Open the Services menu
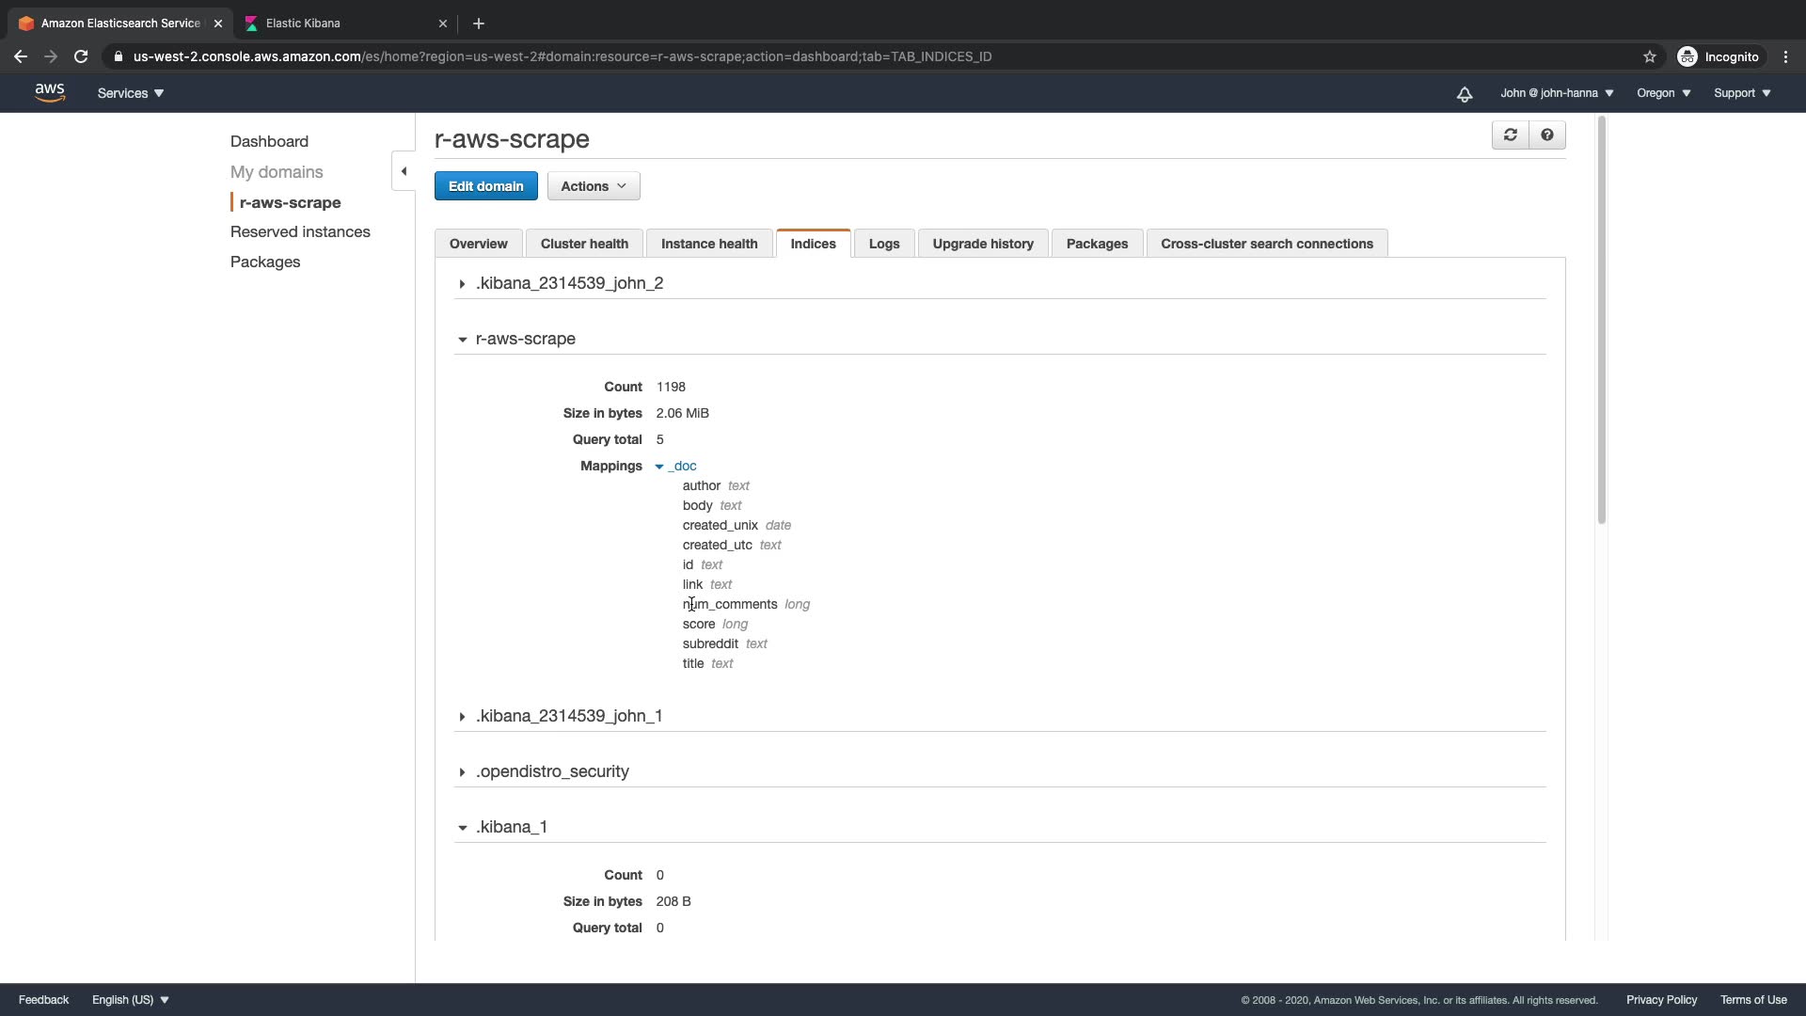 click(130, 93)
